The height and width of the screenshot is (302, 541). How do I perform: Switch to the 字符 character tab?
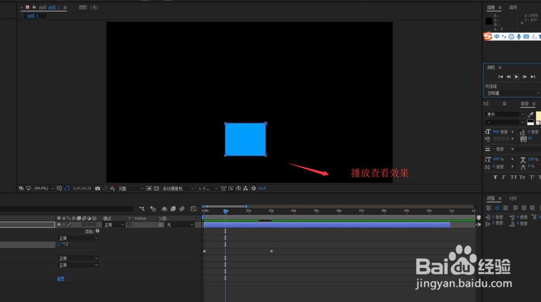point(524,104)
